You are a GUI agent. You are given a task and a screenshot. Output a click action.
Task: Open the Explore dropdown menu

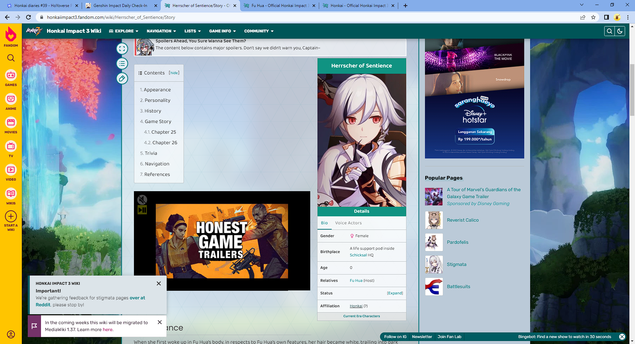124,31
